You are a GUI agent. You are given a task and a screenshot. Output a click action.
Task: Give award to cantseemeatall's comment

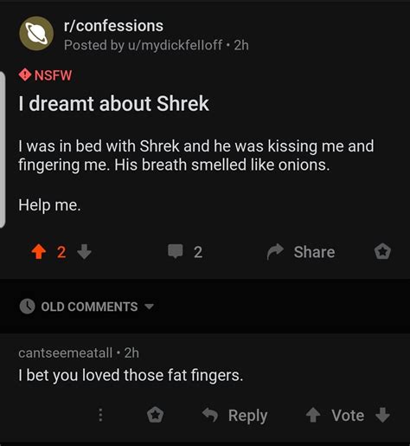pyautogui.click(x=156, y=415)
